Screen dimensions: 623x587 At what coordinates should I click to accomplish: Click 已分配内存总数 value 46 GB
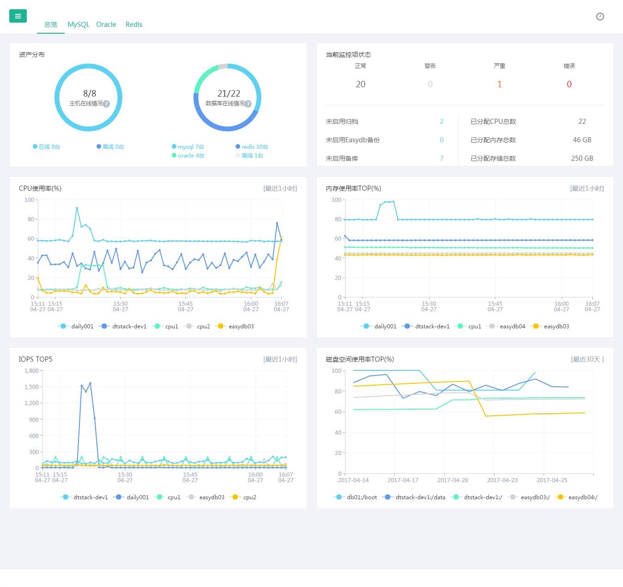coord(582,140)
